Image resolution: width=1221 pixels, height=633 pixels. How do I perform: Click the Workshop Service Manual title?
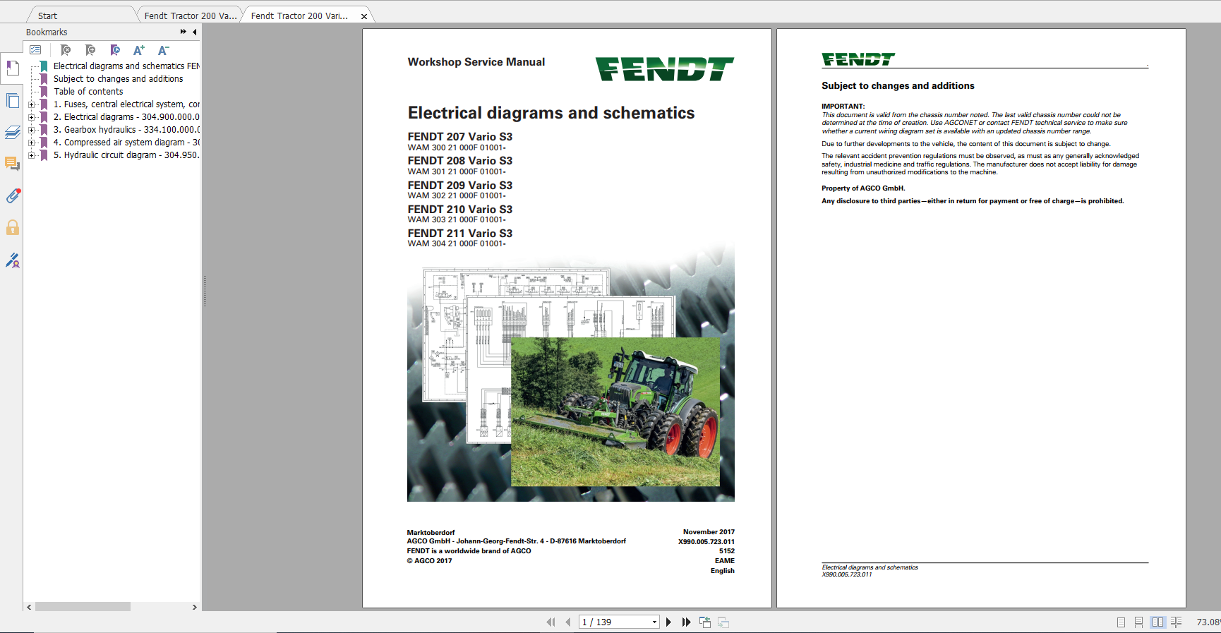click(476, 62)
